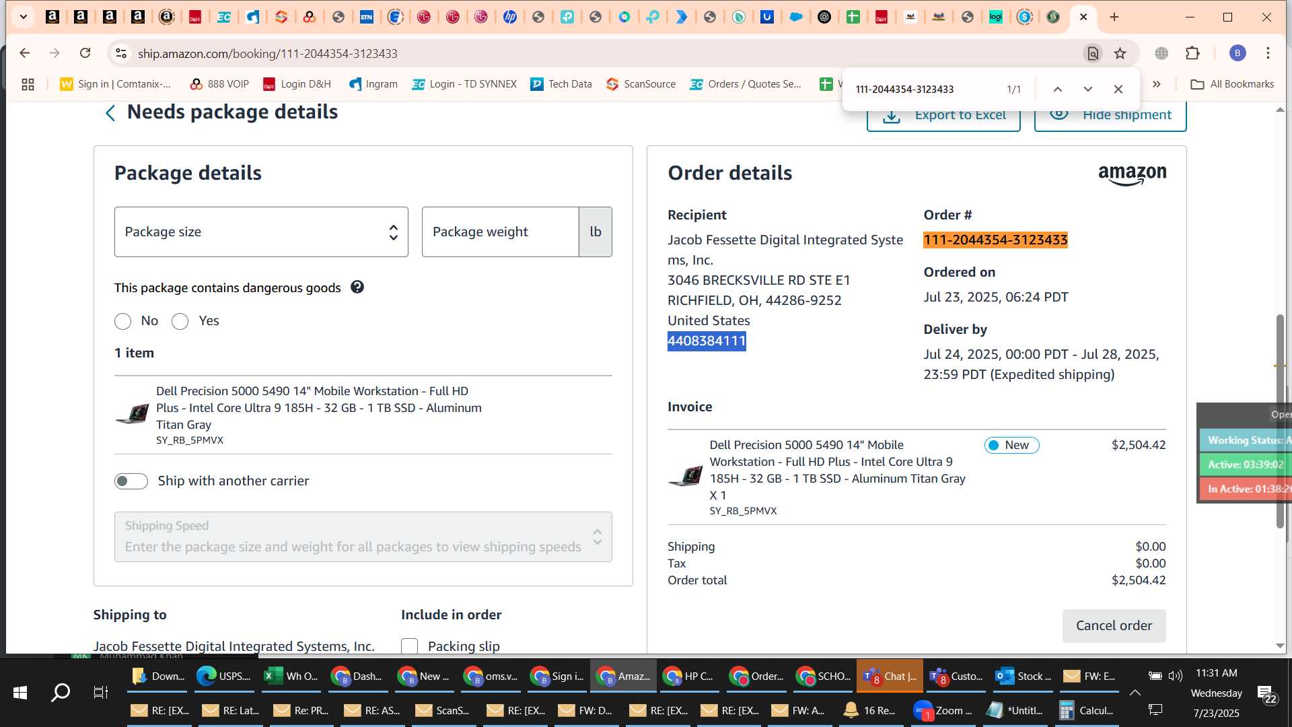Open notification center icon

1266,693
